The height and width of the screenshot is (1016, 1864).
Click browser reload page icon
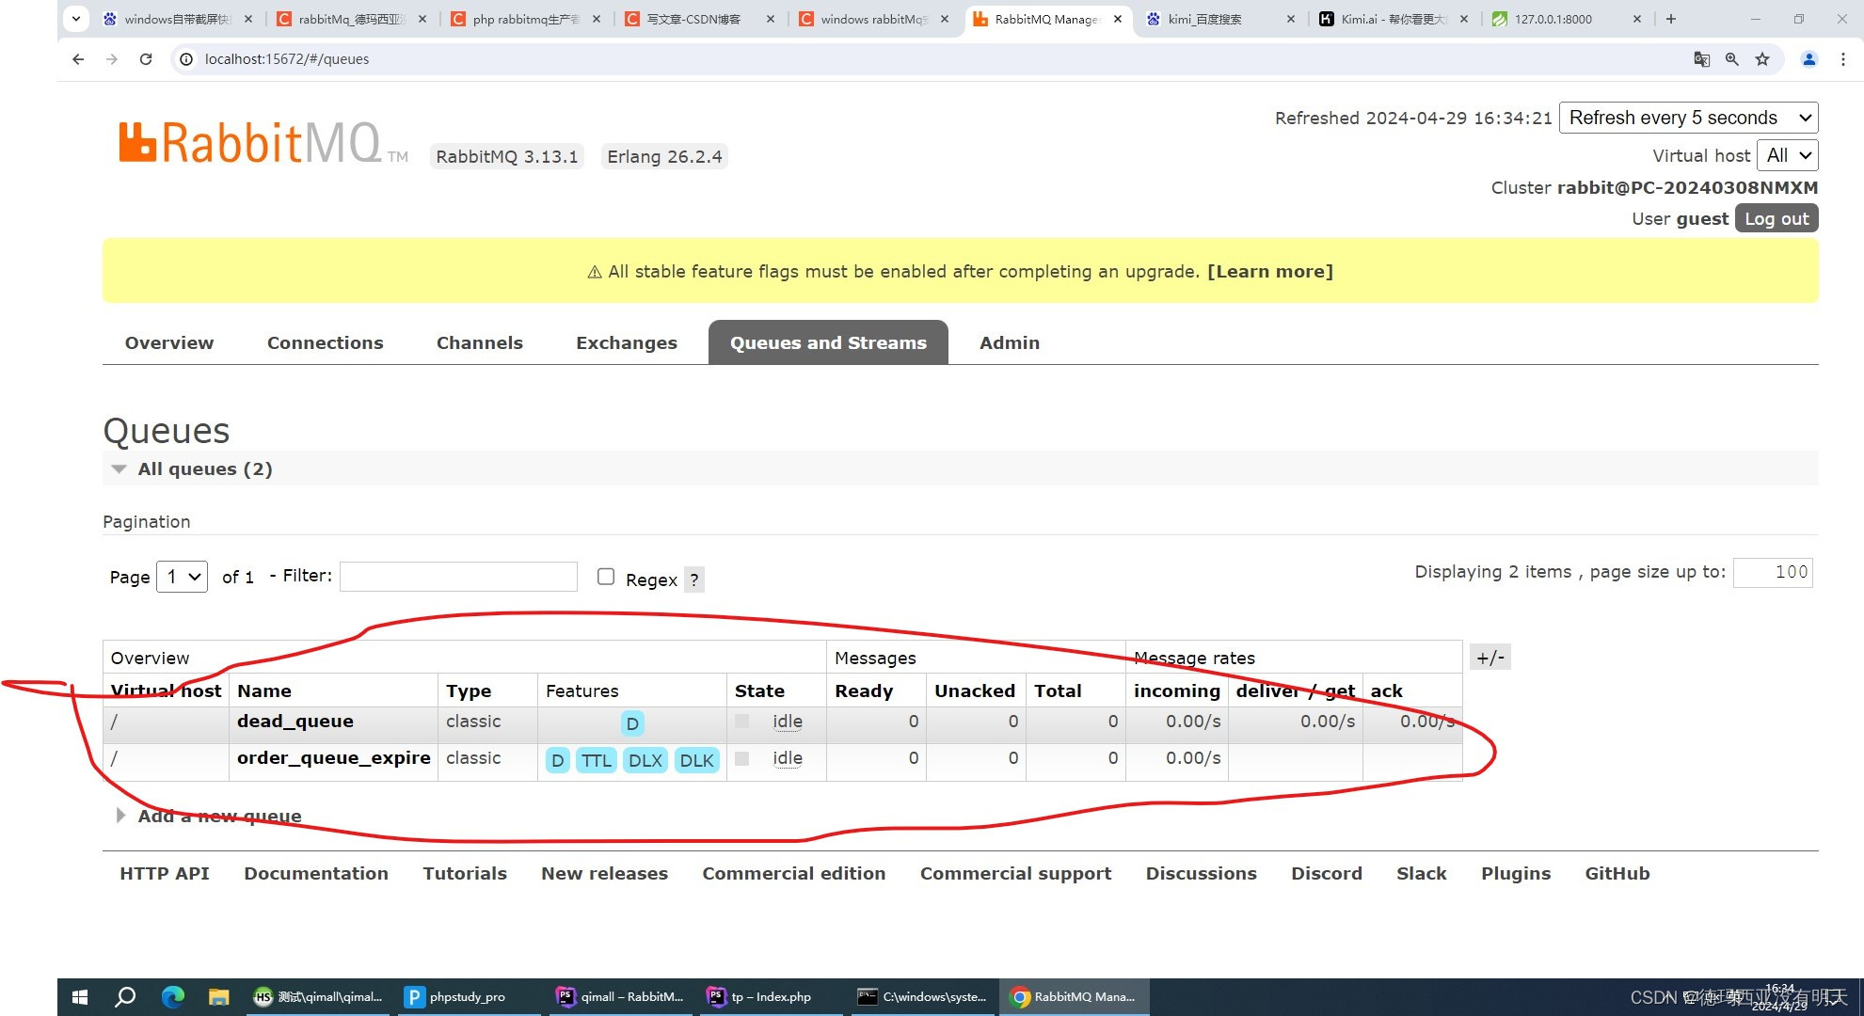(146, 59)
